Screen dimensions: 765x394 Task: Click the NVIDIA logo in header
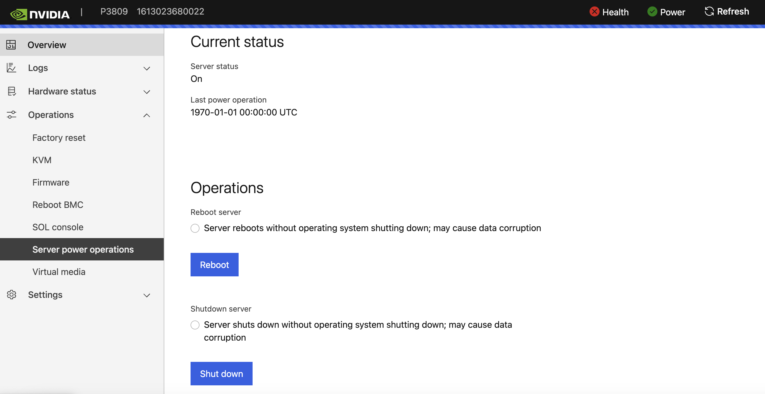tap(40, 14)
